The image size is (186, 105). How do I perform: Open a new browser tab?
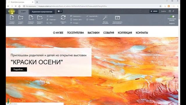[x=37, y=2]
